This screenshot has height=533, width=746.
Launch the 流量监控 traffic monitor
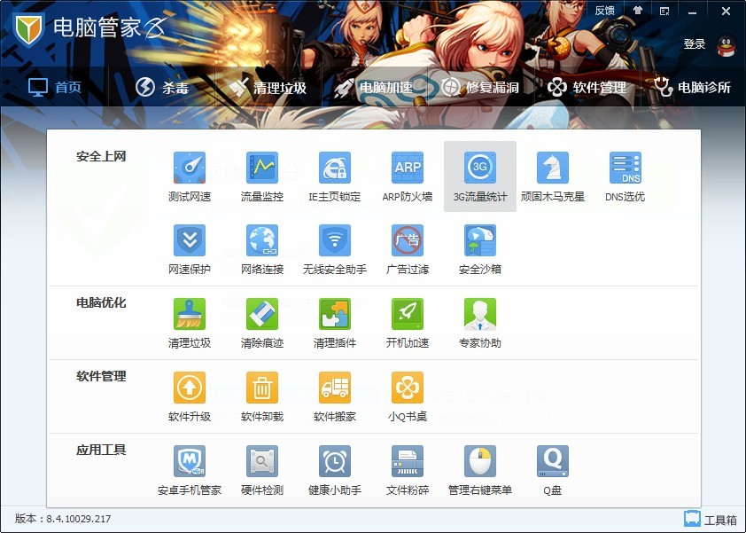point(262,168)
